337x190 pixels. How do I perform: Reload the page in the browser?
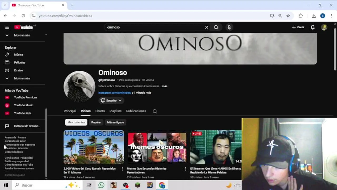pos(23,16)
